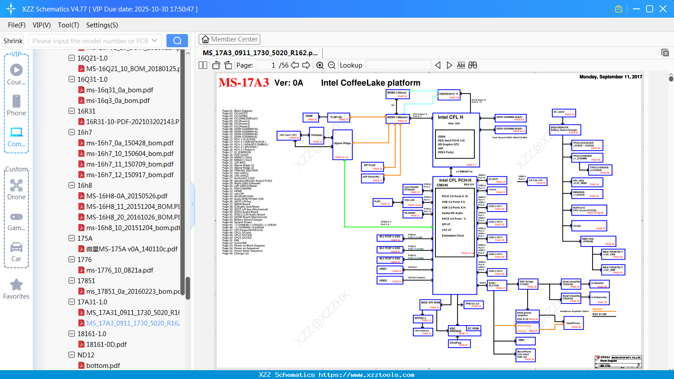This screenshot has height=379, width=674.
Task: Open the model number dropdown arrow
Action: click(x=154, y=41)
